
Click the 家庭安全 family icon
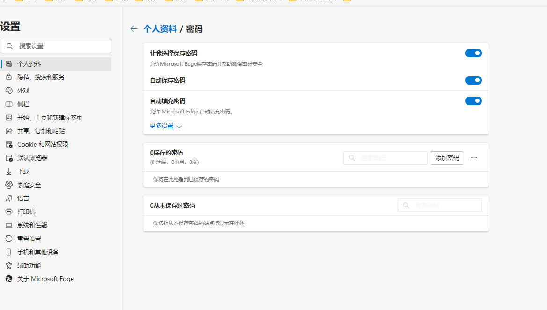pyautogui.click(x=9, y=185)
